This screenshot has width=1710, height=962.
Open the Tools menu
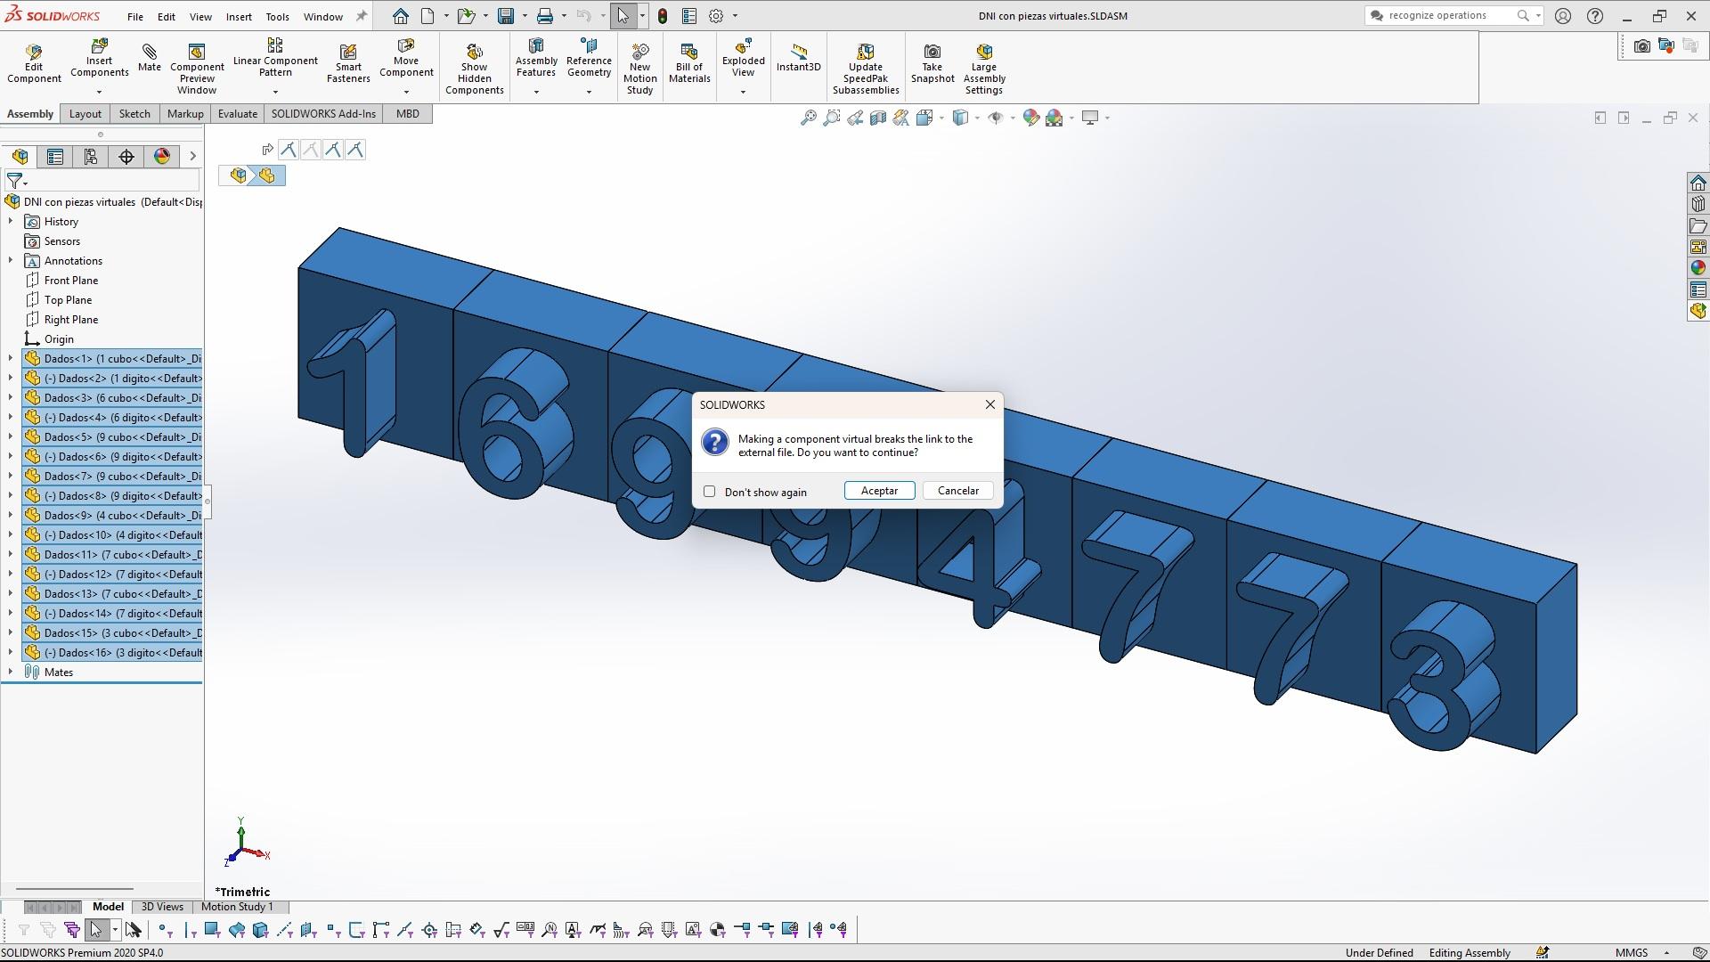[277, 16]
